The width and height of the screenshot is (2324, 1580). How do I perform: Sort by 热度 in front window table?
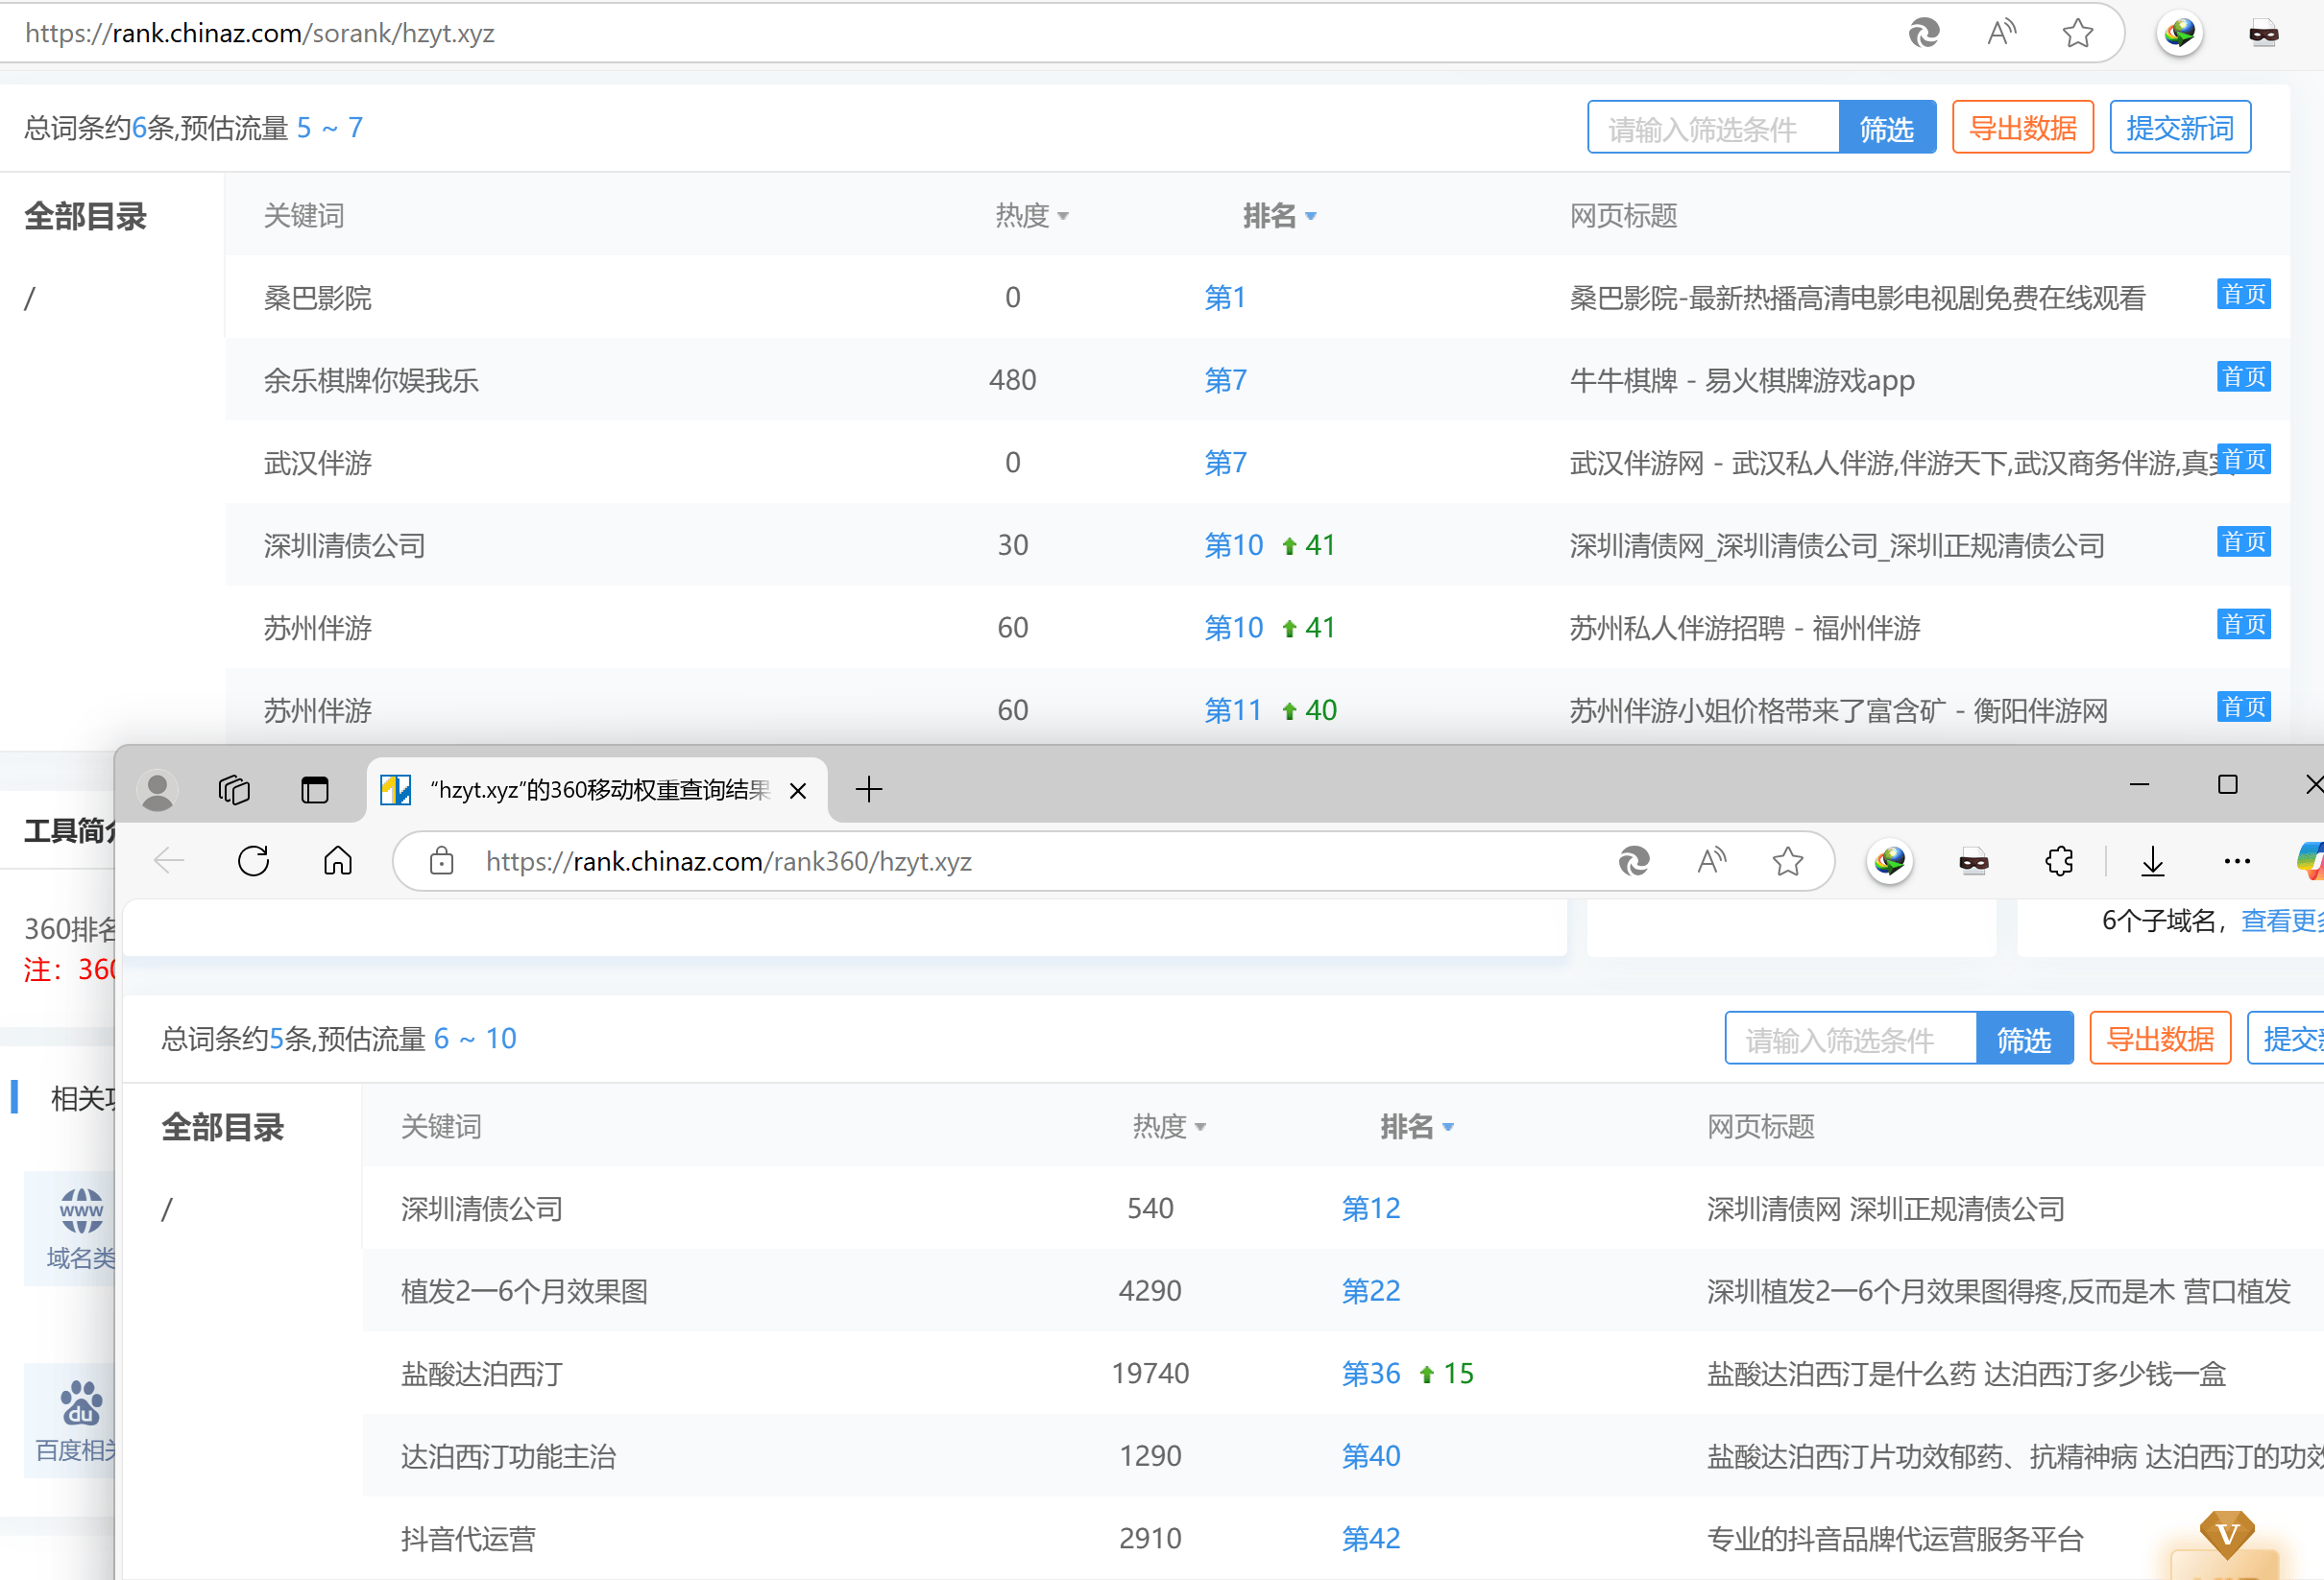1169,1126
